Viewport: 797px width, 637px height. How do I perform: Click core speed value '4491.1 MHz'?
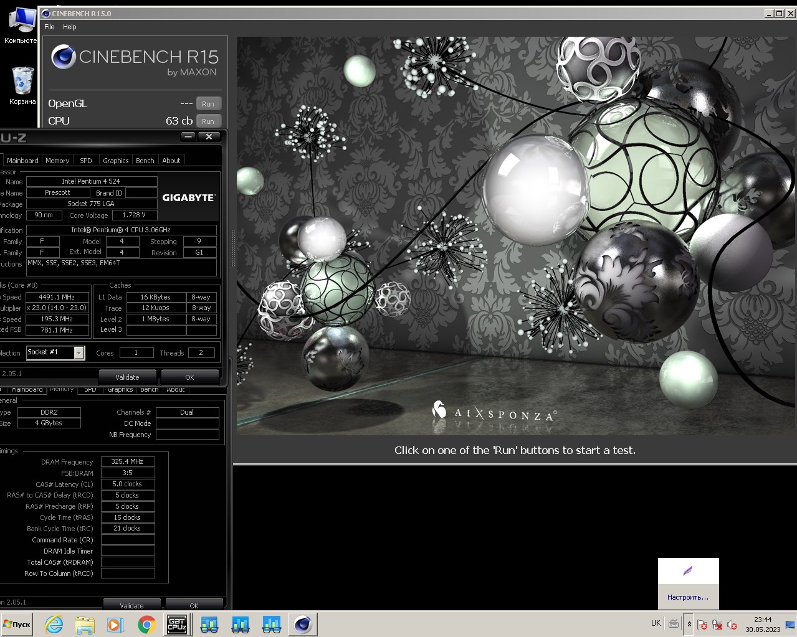tap(57, 297)
